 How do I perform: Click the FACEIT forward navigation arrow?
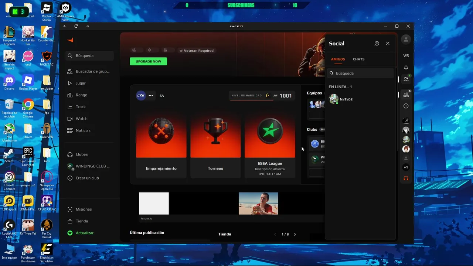tap(87, 26)
